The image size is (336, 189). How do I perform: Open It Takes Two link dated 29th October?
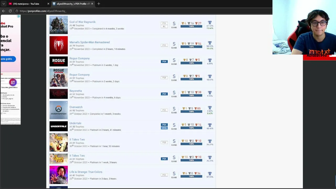tap(77, 156)
